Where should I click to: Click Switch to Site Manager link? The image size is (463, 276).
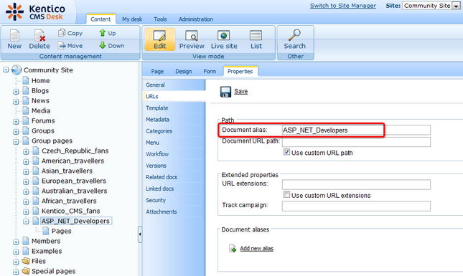click(343, 6)
